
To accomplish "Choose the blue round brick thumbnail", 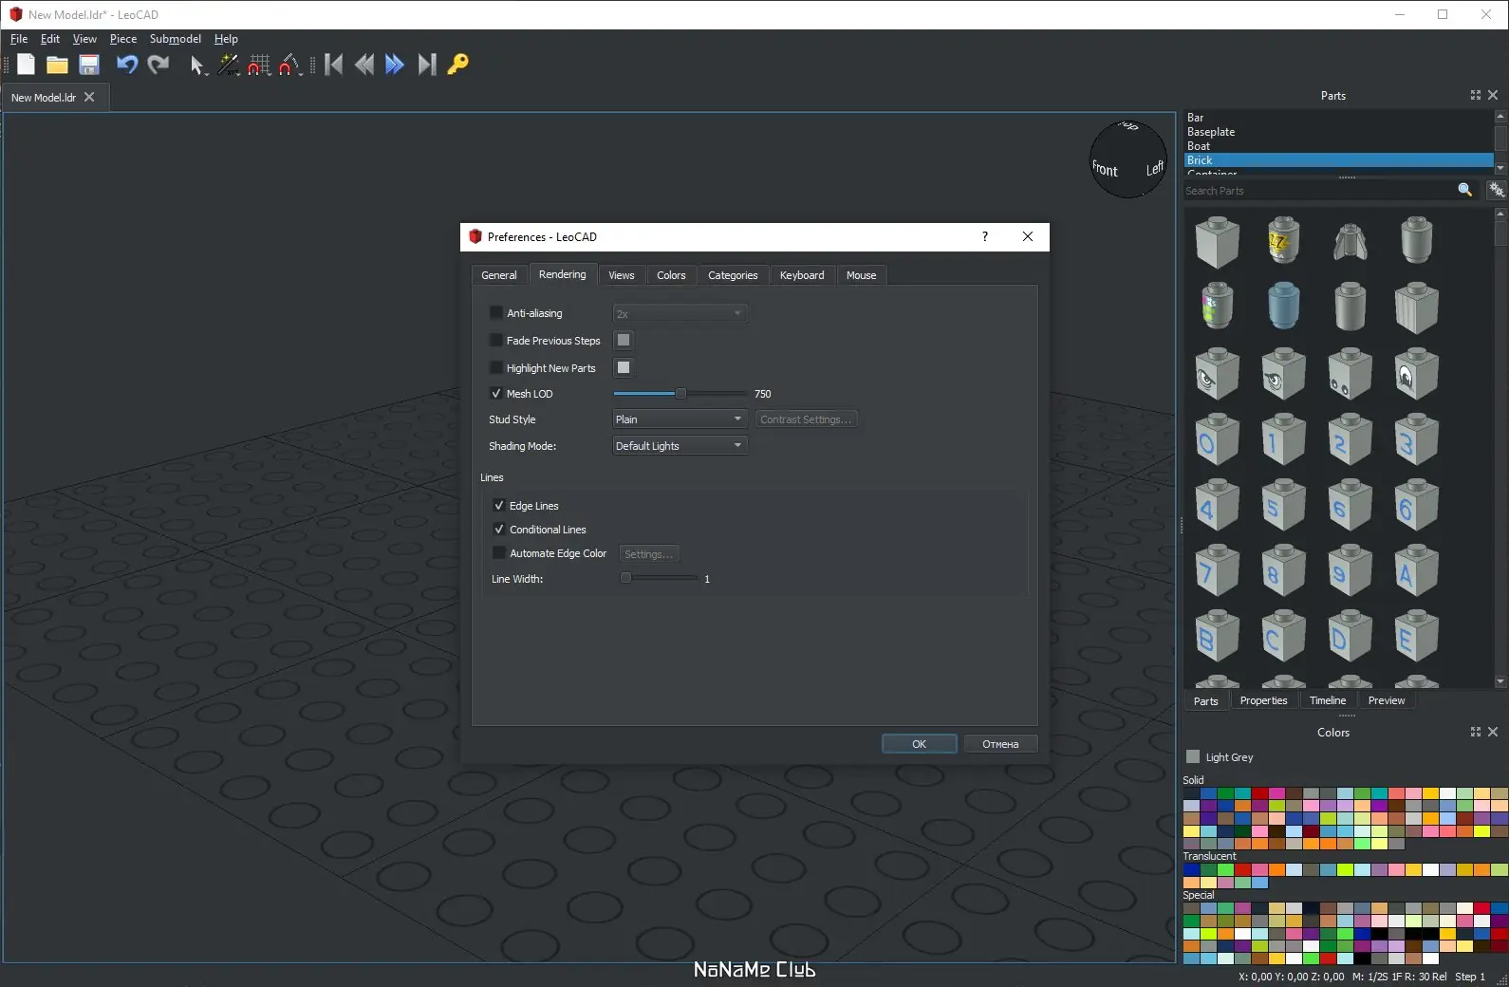I will coord(1283,307).
